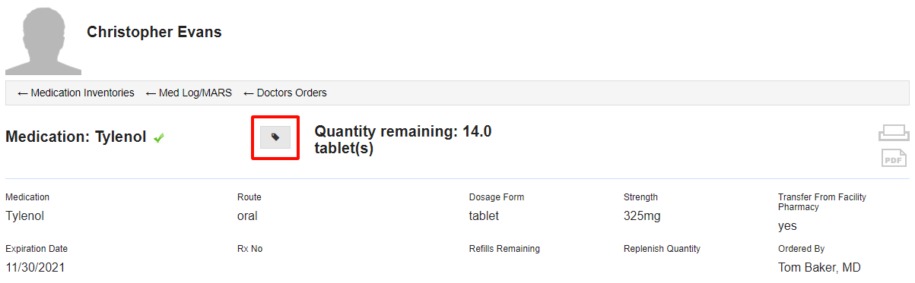Viewport: 915px width, 283px height.
Task: Click the Replenish Quantity label
Action: coord(662,248)
